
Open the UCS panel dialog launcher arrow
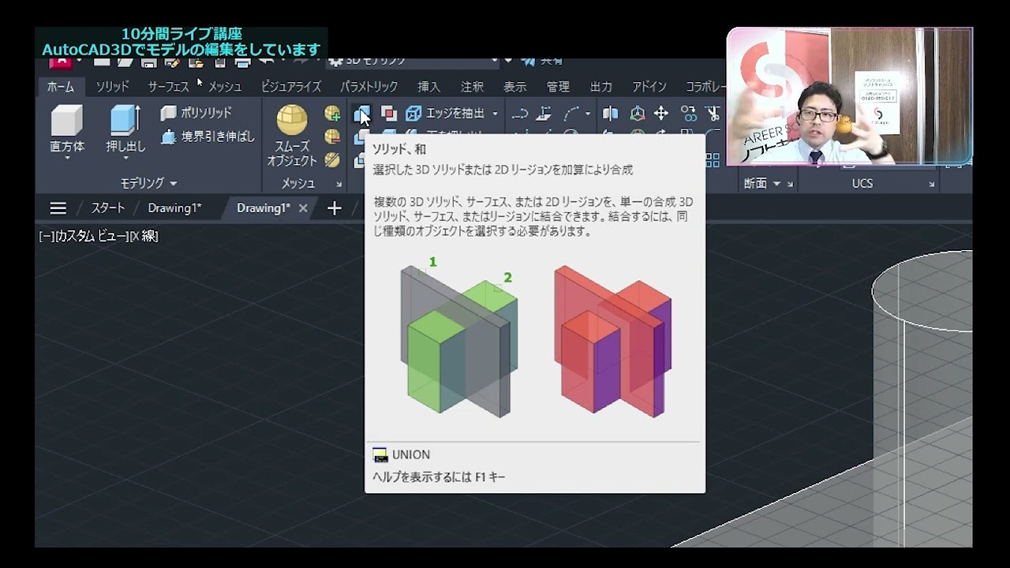tap(932, 185)
